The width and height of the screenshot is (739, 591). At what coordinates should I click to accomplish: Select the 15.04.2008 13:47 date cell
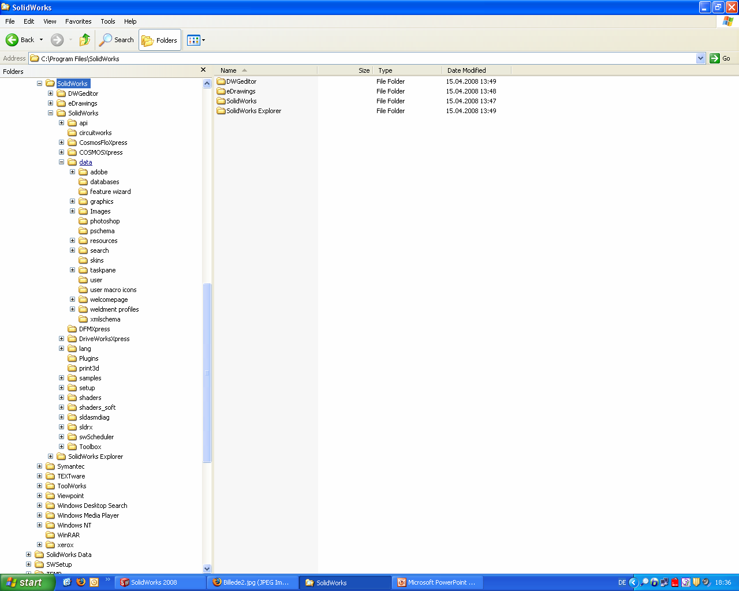[471, 101]
